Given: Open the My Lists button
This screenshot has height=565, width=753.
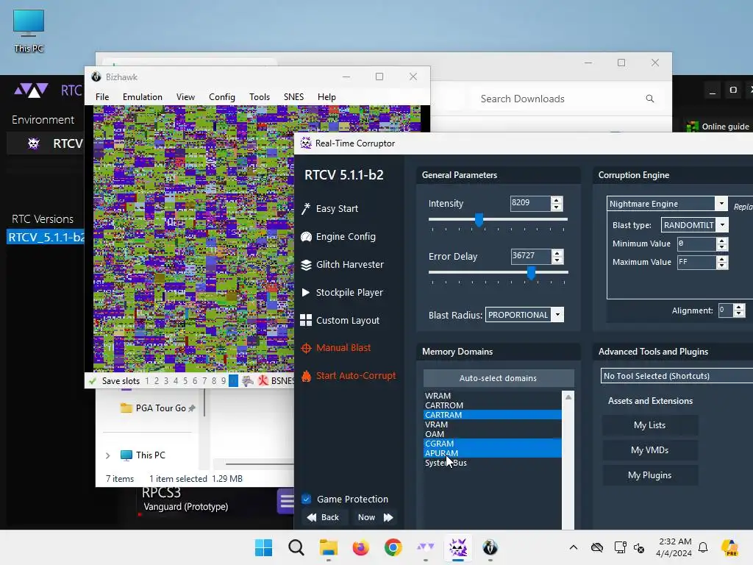Looking at the screenshot, I should tap(650, 425).
